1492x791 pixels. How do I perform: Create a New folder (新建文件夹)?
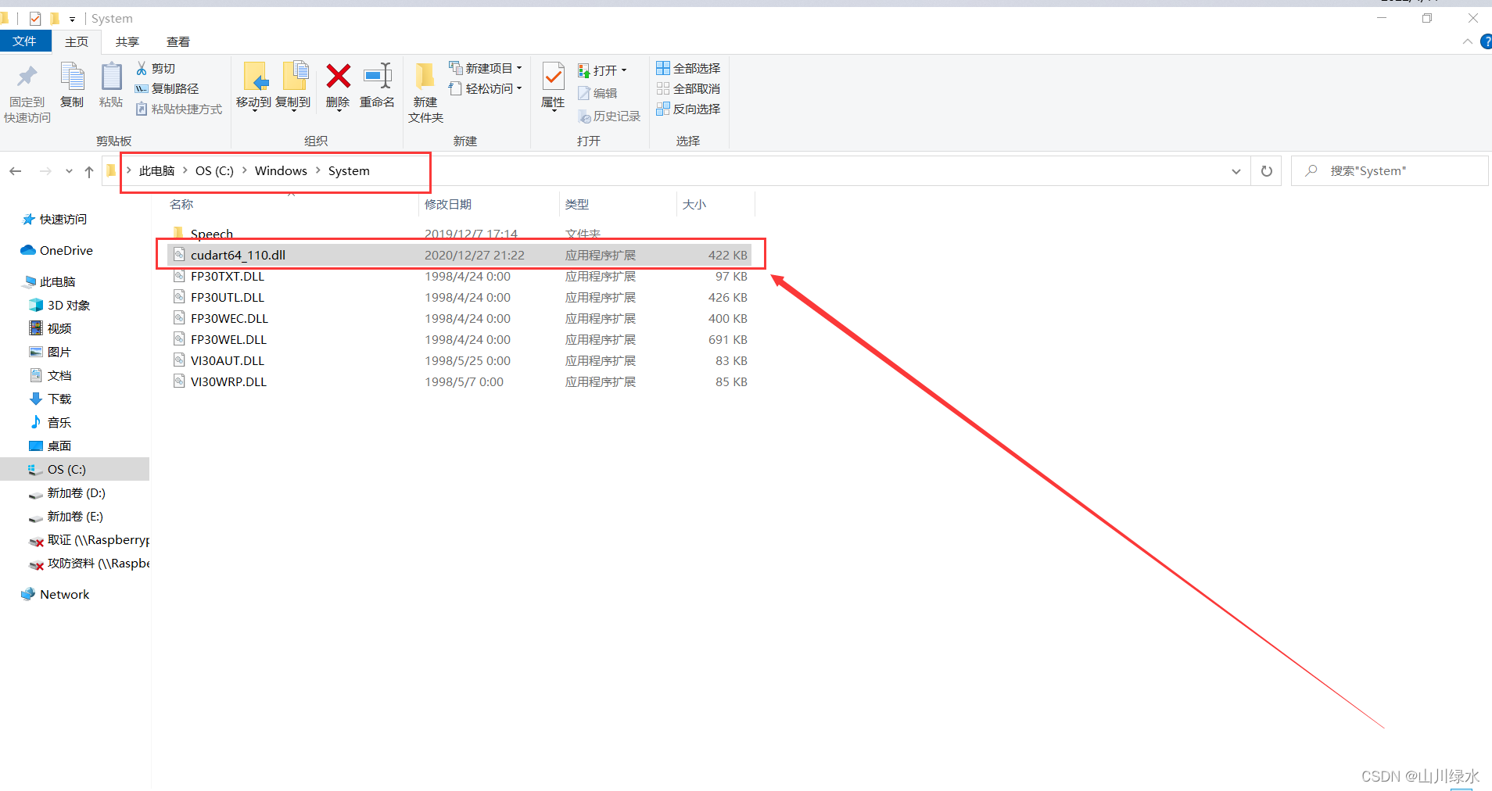click(x=425, y=92)
